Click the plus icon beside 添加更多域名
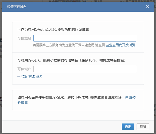156x134 pixels. [x=19, y=77]
